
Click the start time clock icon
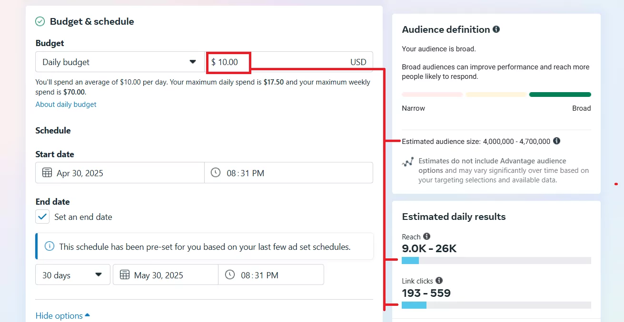tap(215, 172)
